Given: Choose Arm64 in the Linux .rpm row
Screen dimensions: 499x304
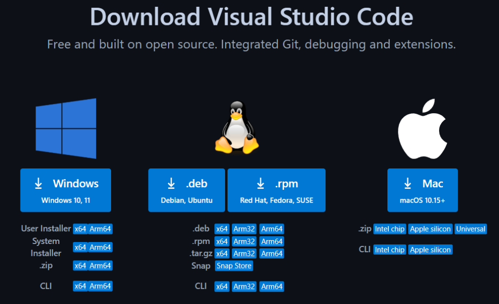Looking at the screenshot, I should pyautogui.click(x=271, y=242).
